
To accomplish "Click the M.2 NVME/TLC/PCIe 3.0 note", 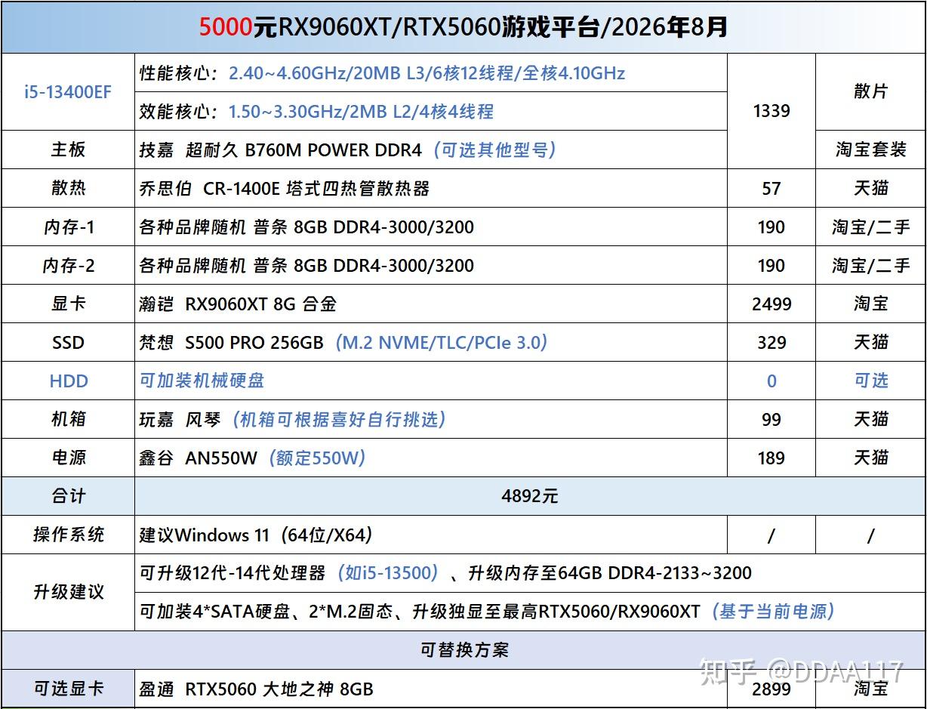I will (441, 342).
